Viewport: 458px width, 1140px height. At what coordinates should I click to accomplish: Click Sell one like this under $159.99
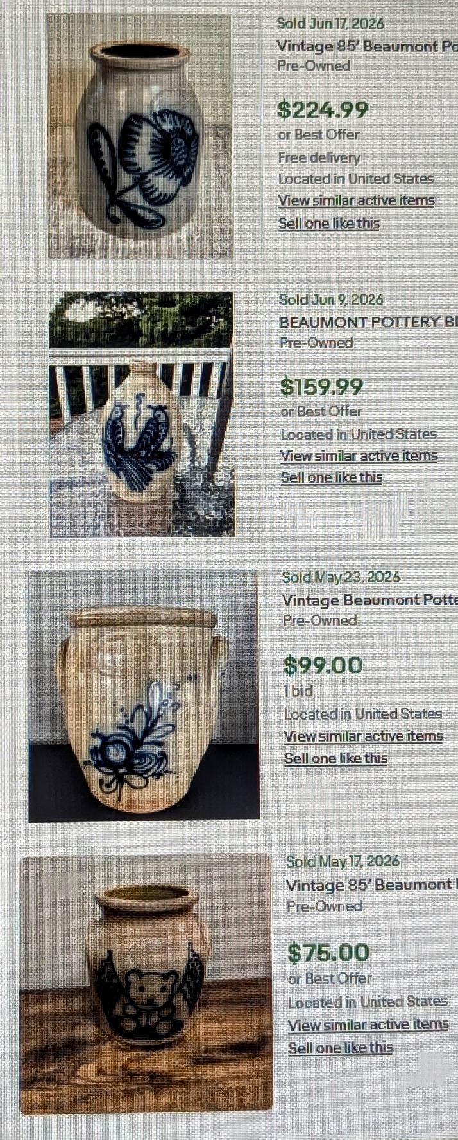(332, 477)
